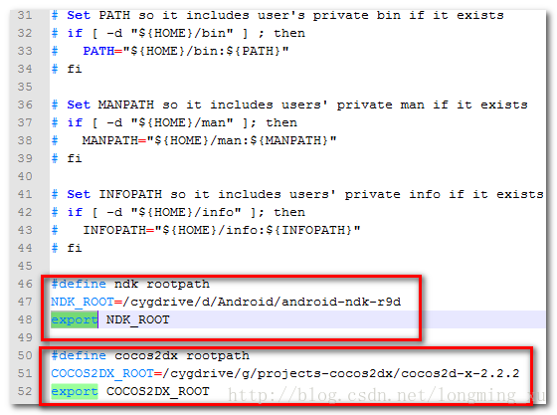Image resolution: width=557 pixels, height=415 pixels.
Task: Place cursor in 'Set PATH so it includes' comment
Action: (x=278, y=15)
